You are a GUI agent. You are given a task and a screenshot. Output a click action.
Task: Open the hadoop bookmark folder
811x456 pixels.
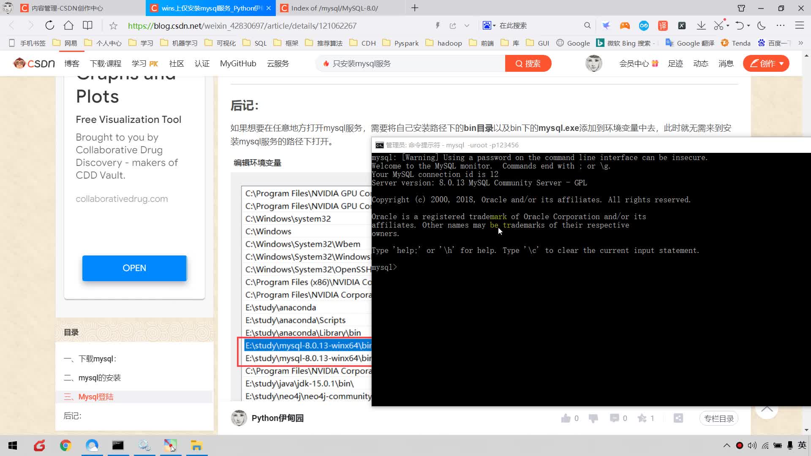(444, 43)
